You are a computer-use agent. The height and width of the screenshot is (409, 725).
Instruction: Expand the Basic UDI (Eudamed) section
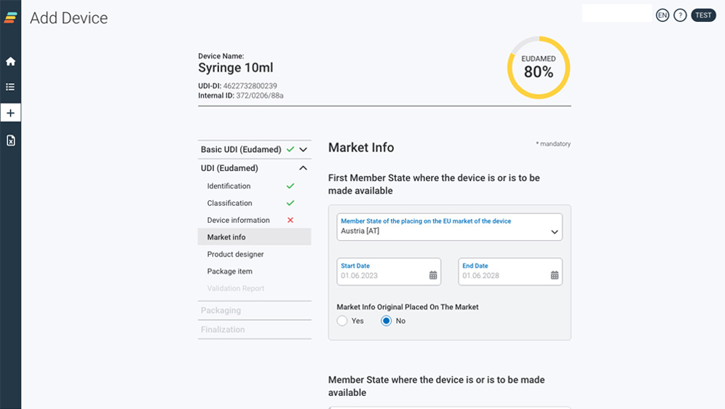(304, 150)
